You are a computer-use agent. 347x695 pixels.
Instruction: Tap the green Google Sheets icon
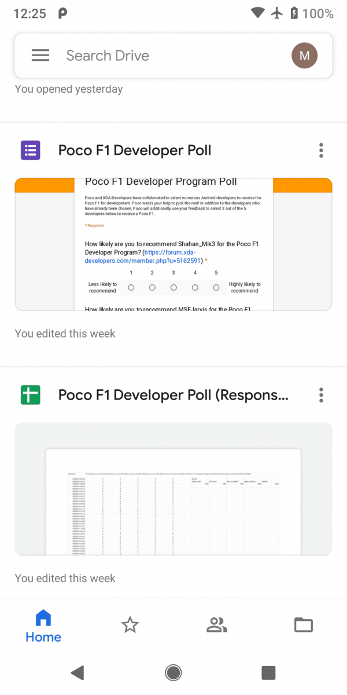[x=30, y=395]
